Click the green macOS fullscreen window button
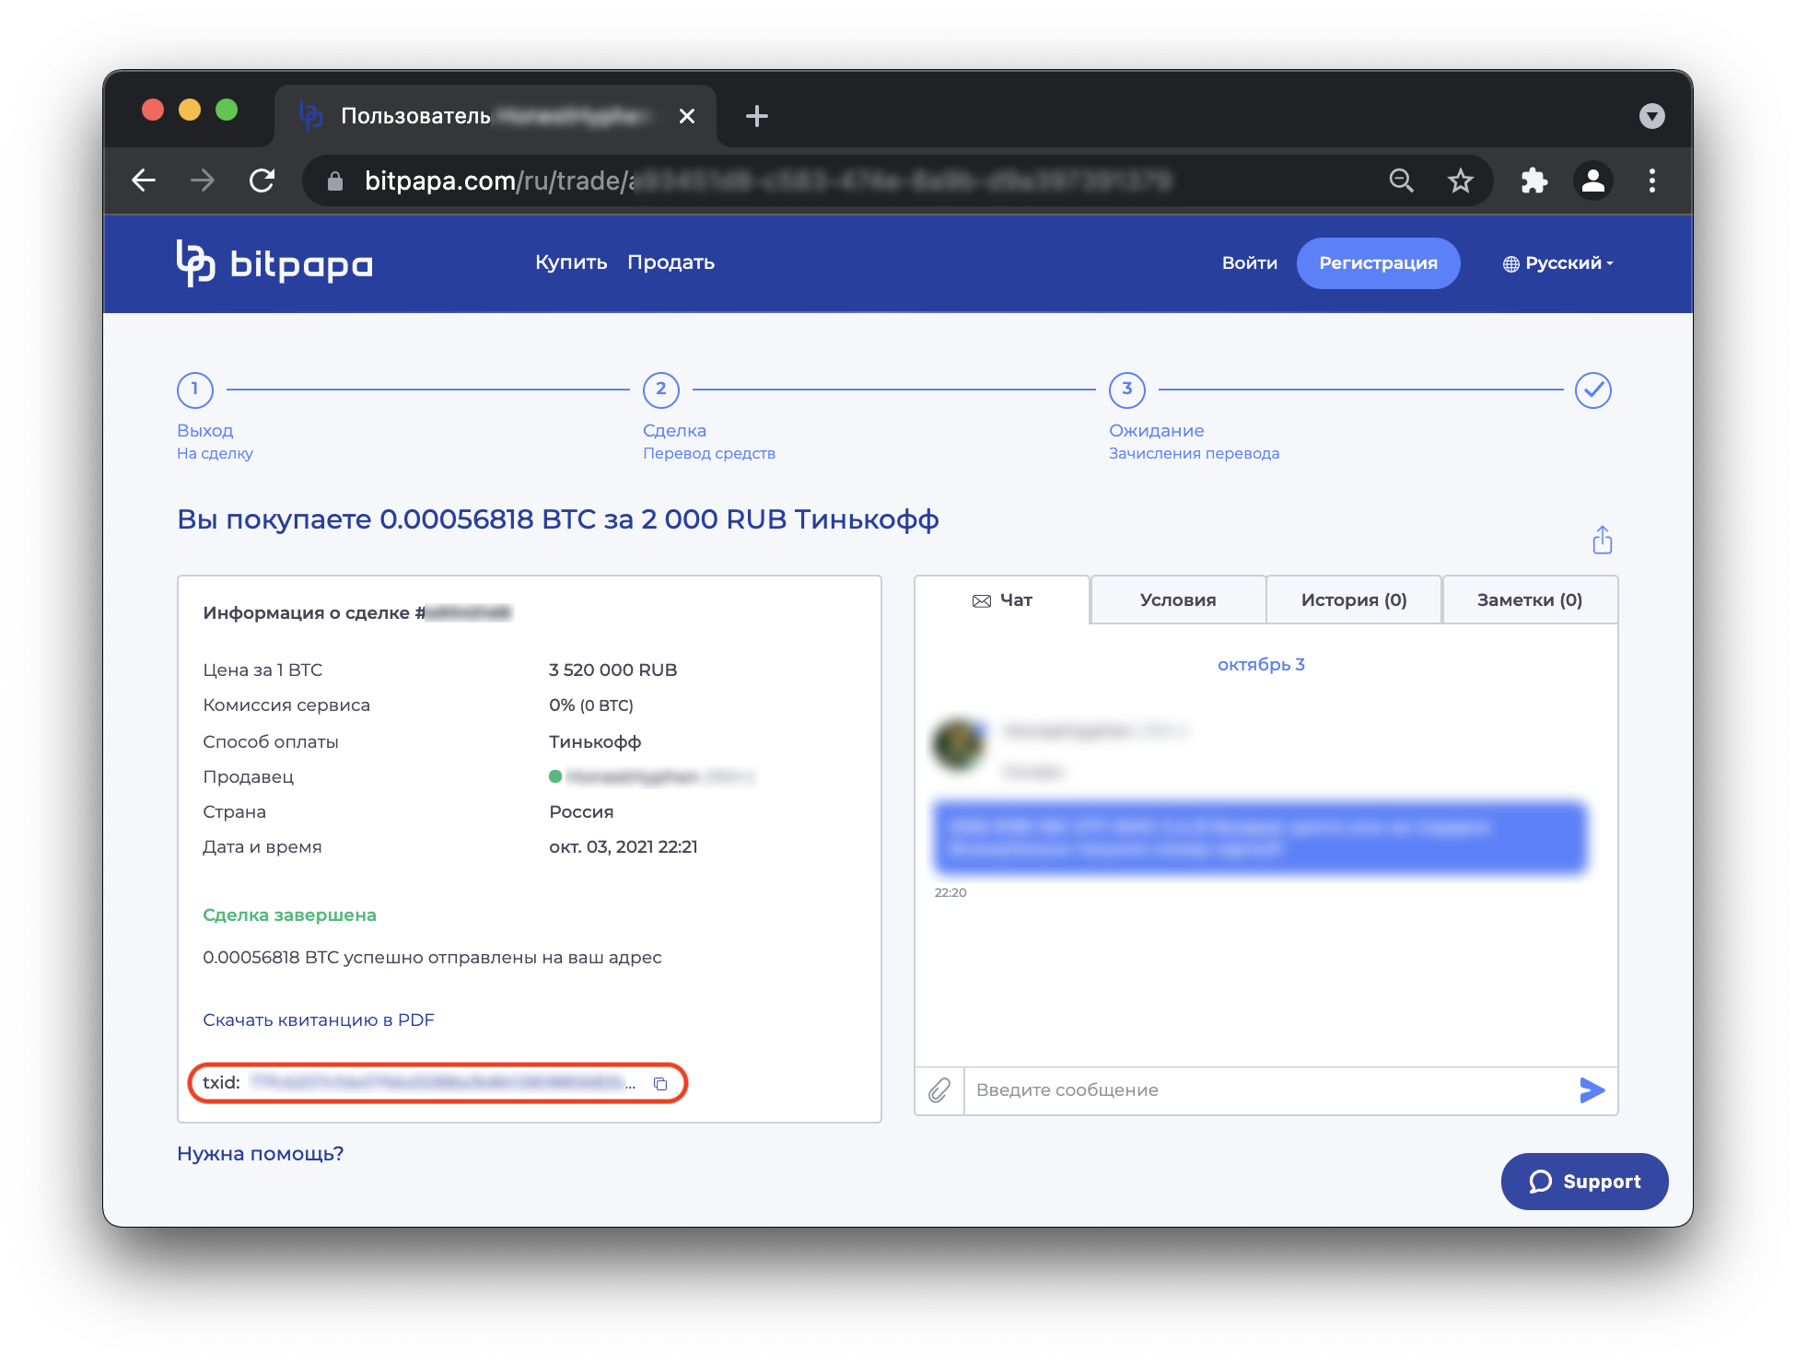1796x1363 pixels. [227, 111]
